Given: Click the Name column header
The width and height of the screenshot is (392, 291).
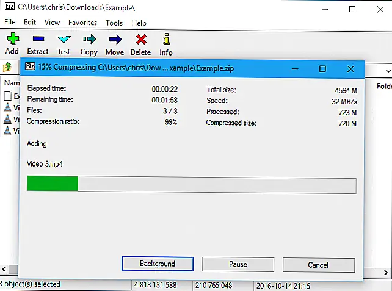Looking at the screenshot, I should (x=10, y=84).
